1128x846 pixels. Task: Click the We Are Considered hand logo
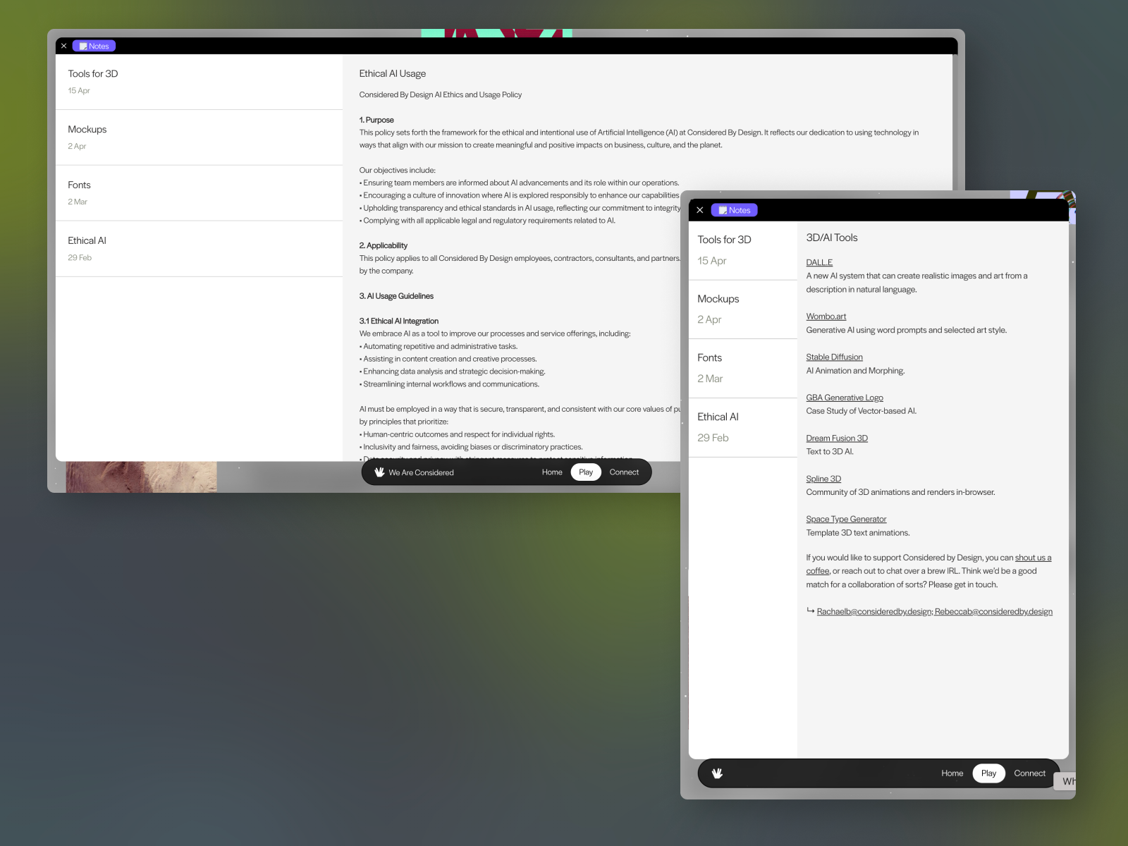379,472
